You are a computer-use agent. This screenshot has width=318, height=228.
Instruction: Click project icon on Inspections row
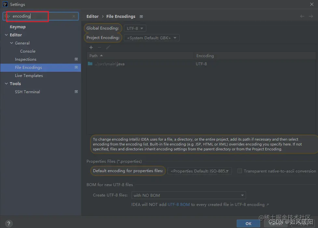[x=76, y=59]
